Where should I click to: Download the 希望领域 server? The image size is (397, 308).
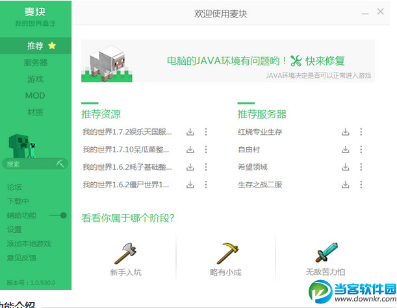346,167
